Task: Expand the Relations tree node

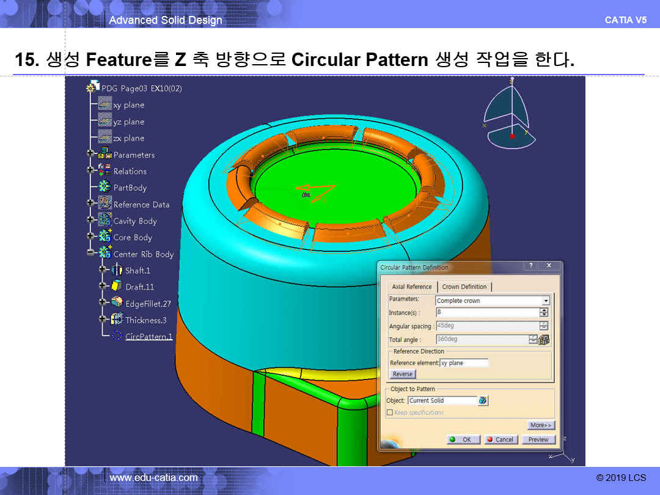Action: pos(90,171)
